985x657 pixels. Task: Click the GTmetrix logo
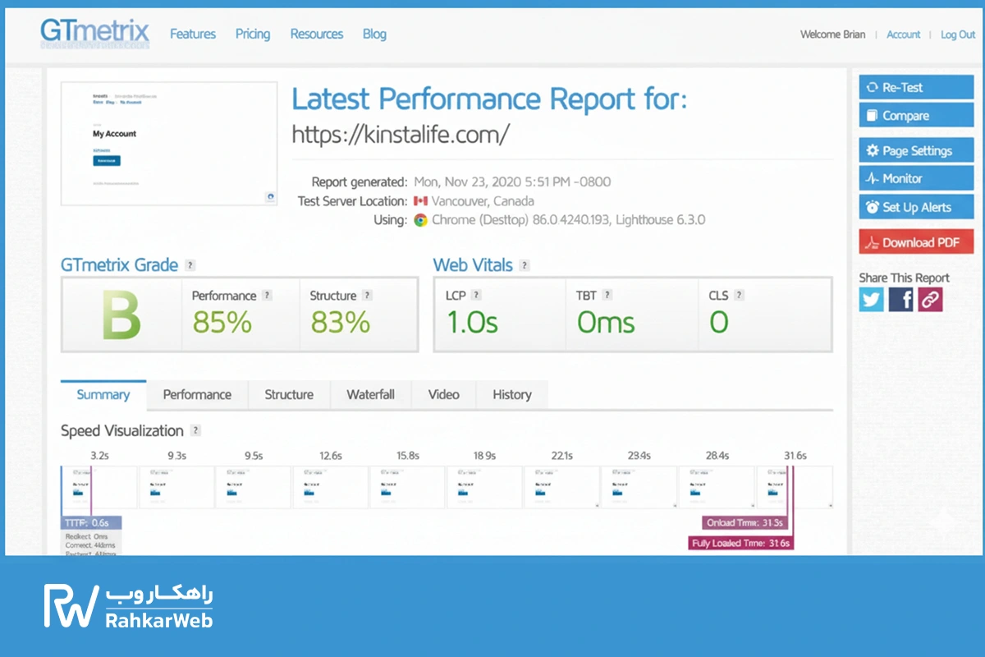point(95,34)
